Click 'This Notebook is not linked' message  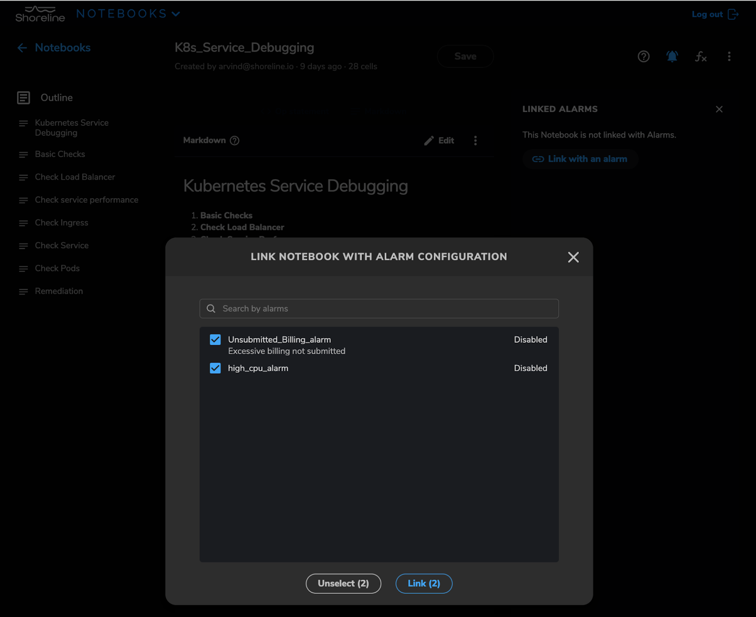point(599,135)
